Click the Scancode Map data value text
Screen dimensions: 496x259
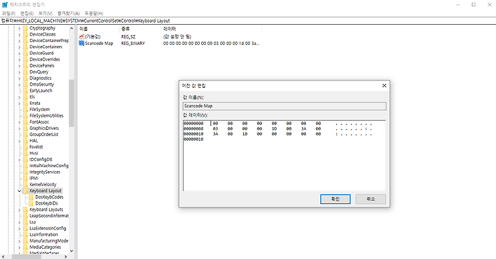[x=211, y=43]
